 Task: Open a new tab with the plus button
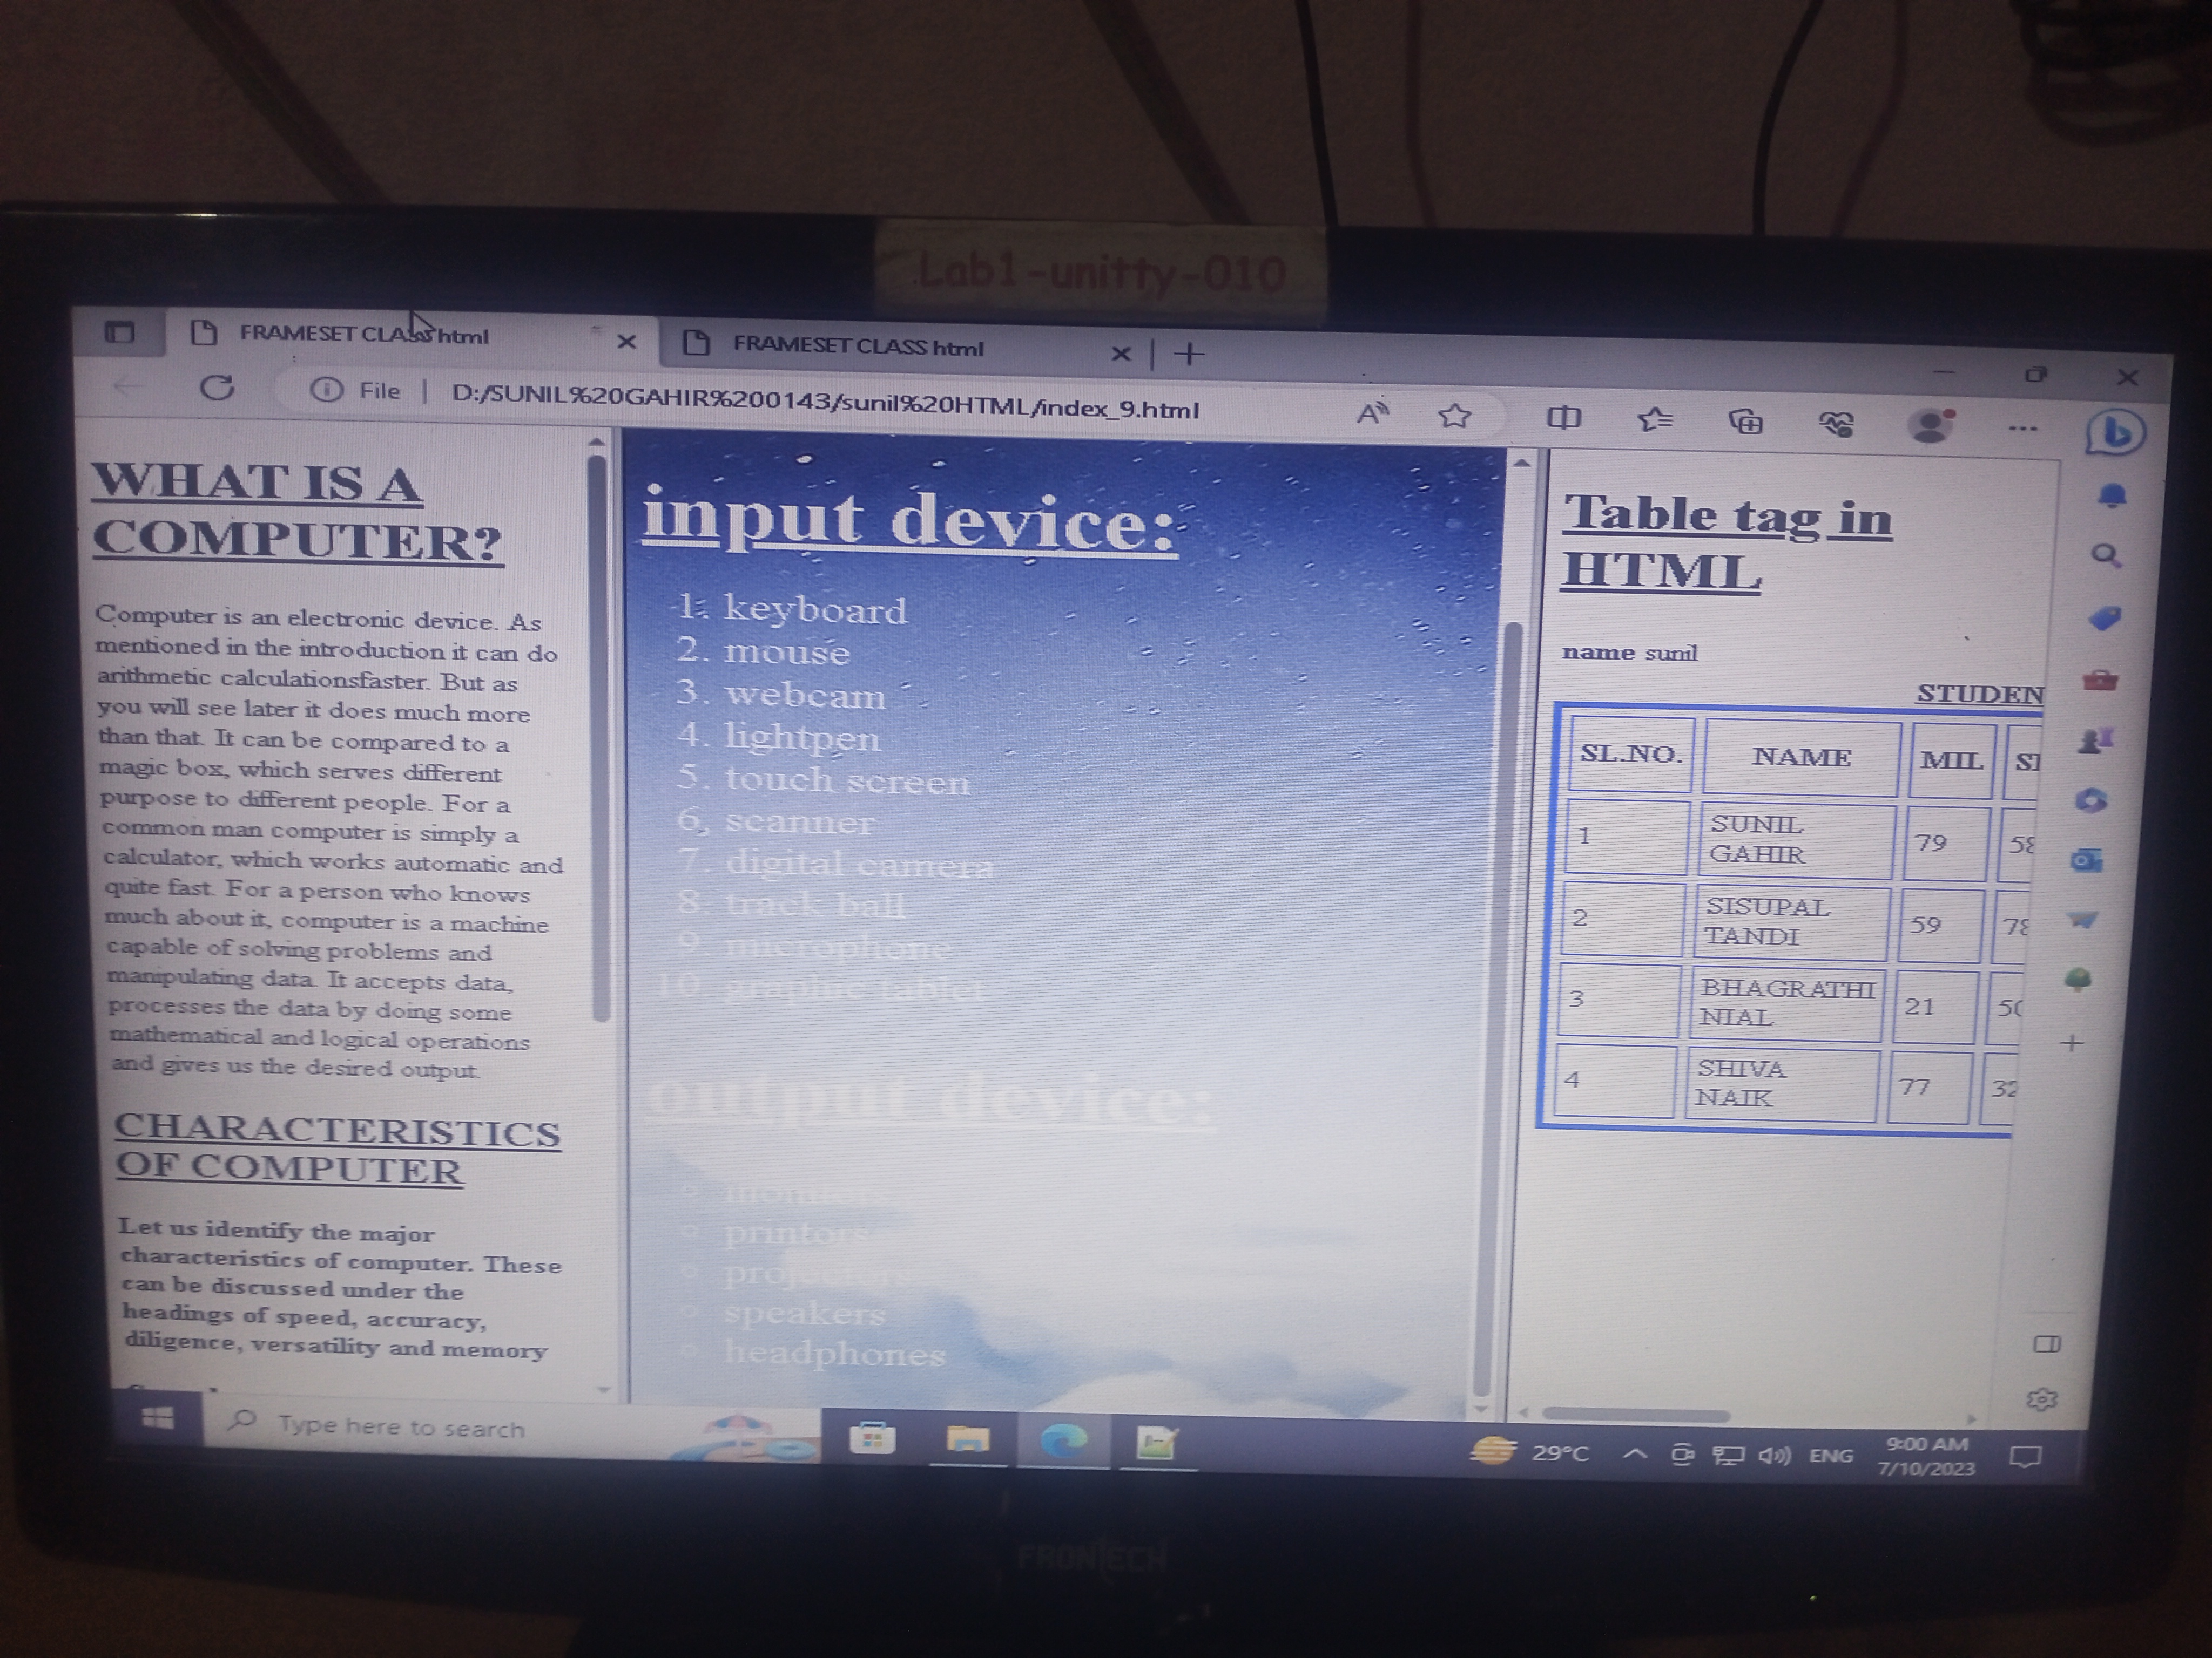1189,354
